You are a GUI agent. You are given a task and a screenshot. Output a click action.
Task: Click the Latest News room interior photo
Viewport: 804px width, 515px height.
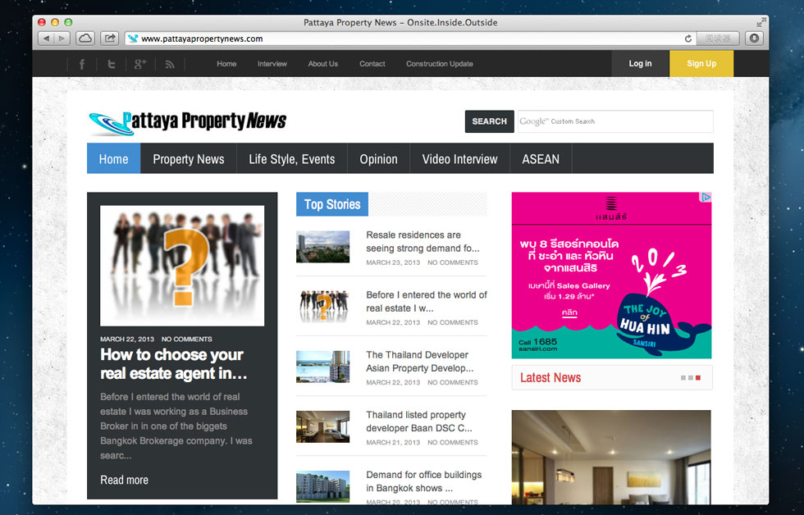[x=611, y=457]
